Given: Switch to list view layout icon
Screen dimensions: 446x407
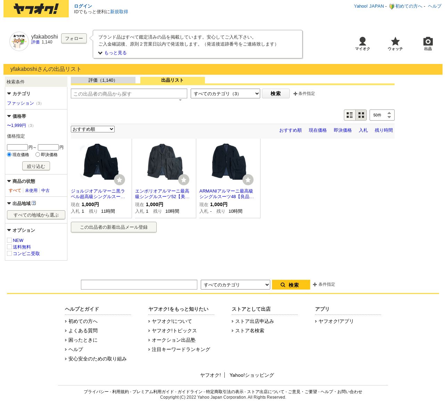Looking at the screenshot, I should coord(350,115).
